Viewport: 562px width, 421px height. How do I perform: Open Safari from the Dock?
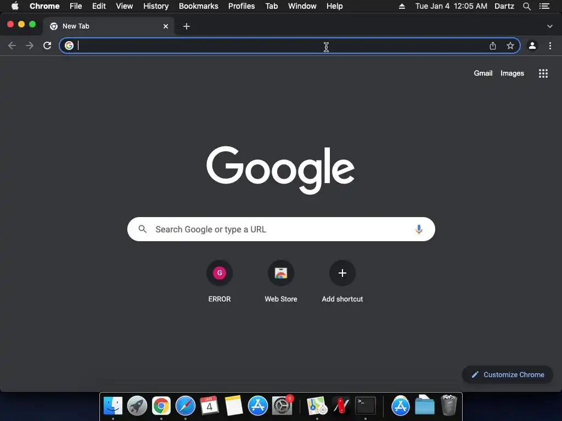[186, 406]
